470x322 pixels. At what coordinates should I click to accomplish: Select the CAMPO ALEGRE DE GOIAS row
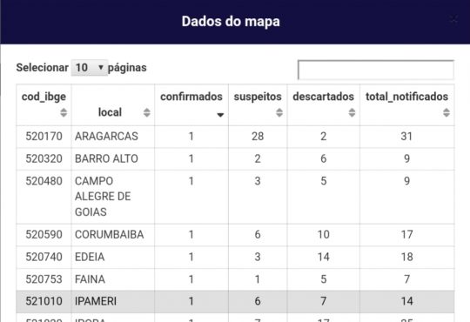[235, 197]
